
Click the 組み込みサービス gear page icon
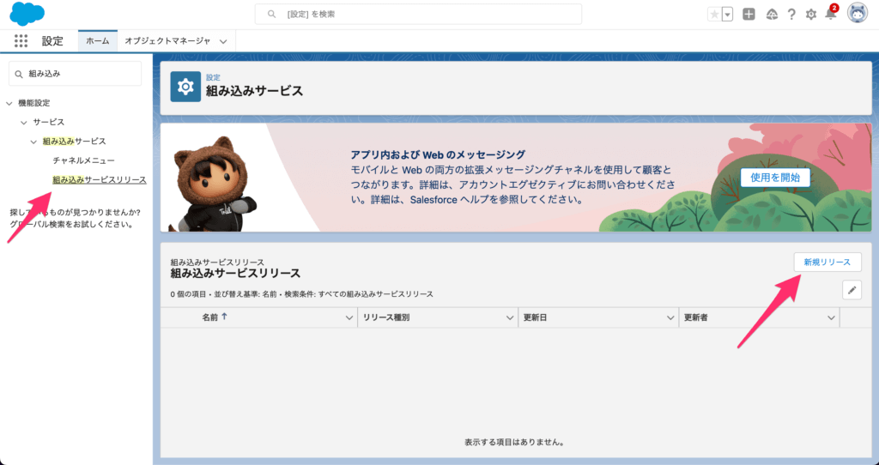[x=185, y=87]
